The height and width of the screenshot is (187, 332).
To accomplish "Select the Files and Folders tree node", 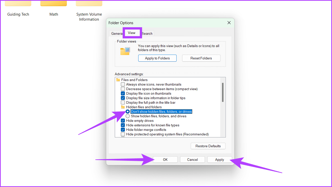I will (134, 80).
